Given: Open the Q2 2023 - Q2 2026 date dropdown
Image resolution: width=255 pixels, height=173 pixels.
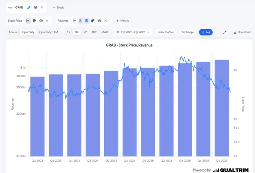Looking at the screenshot, I should tap(133, 32).
